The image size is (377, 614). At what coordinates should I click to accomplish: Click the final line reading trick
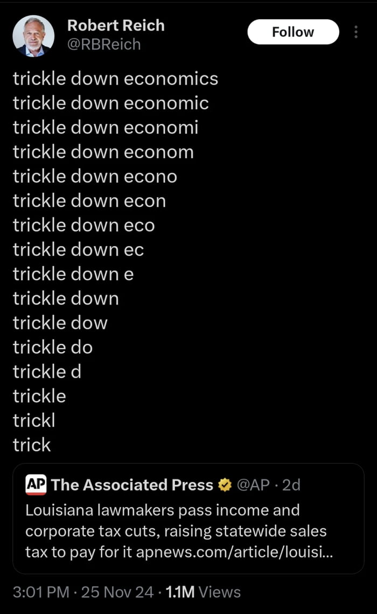point(31,445)
